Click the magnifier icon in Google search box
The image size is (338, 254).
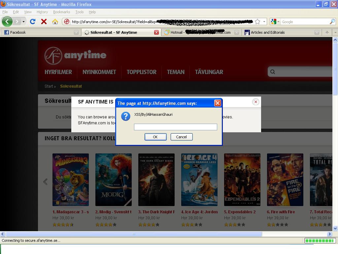click(x=332, y=21)
